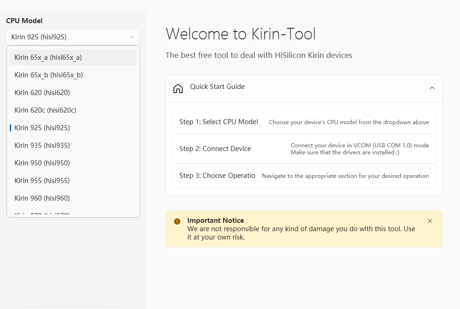Click the Welcome to Kirin-Tool title

[241, 34]
